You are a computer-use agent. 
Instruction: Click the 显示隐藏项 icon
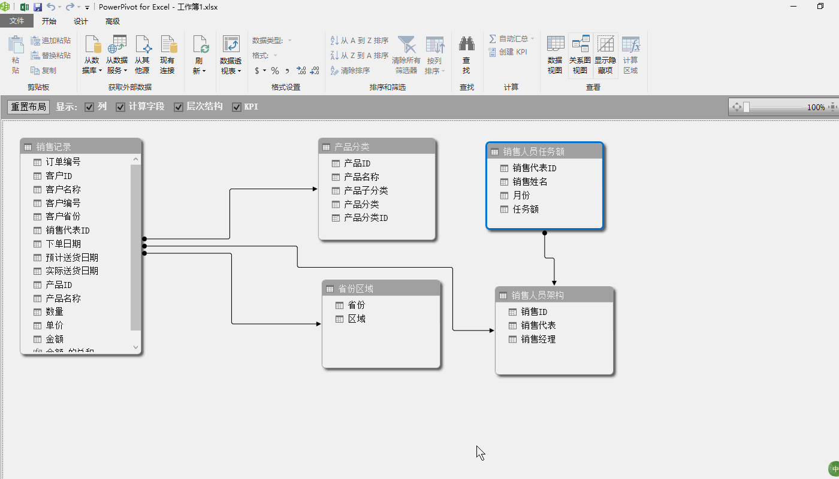[605, 54]
